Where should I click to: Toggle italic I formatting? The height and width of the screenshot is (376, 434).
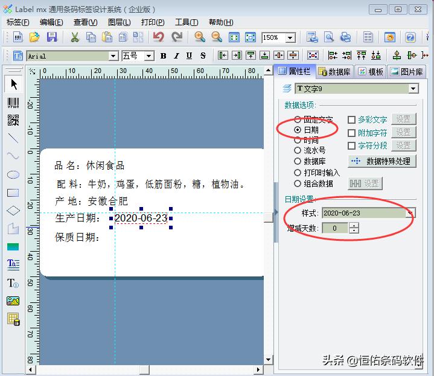[x=176, y=56]
